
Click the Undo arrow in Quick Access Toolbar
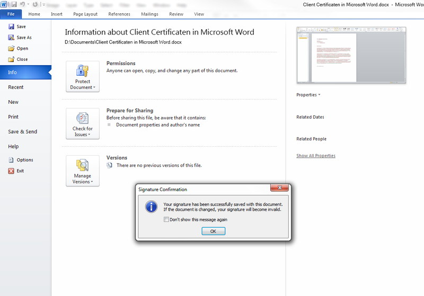tap(23, 4)
